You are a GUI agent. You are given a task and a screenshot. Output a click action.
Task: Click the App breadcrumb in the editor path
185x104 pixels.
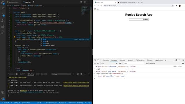[x=23, y=5]
